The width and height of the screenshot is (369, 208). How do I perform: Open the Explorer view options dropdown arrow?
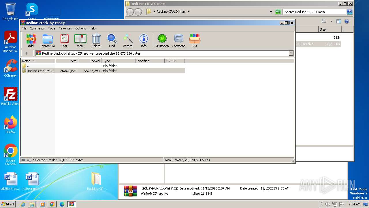coord(331,21)
